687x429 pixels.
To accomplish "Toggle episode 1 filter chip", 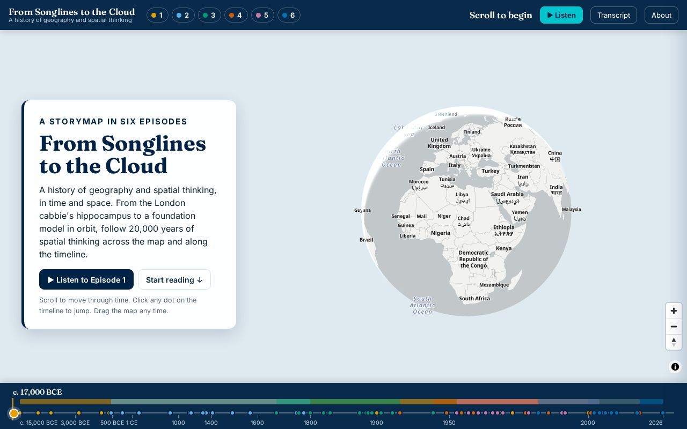I will tap(157, 15).
